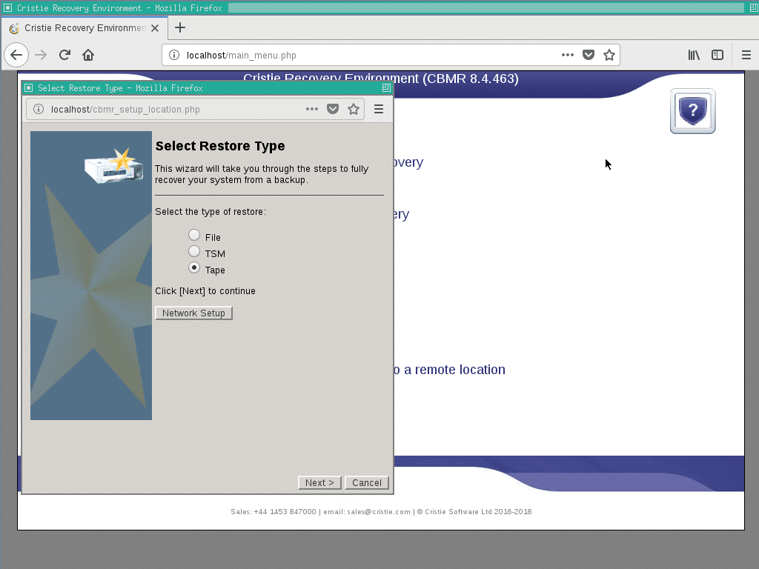Image resolution: width=759 pixels, height=569 pixels.
Task: Open window menu of Select Restore Type popup
Action: tap(29, 87)
